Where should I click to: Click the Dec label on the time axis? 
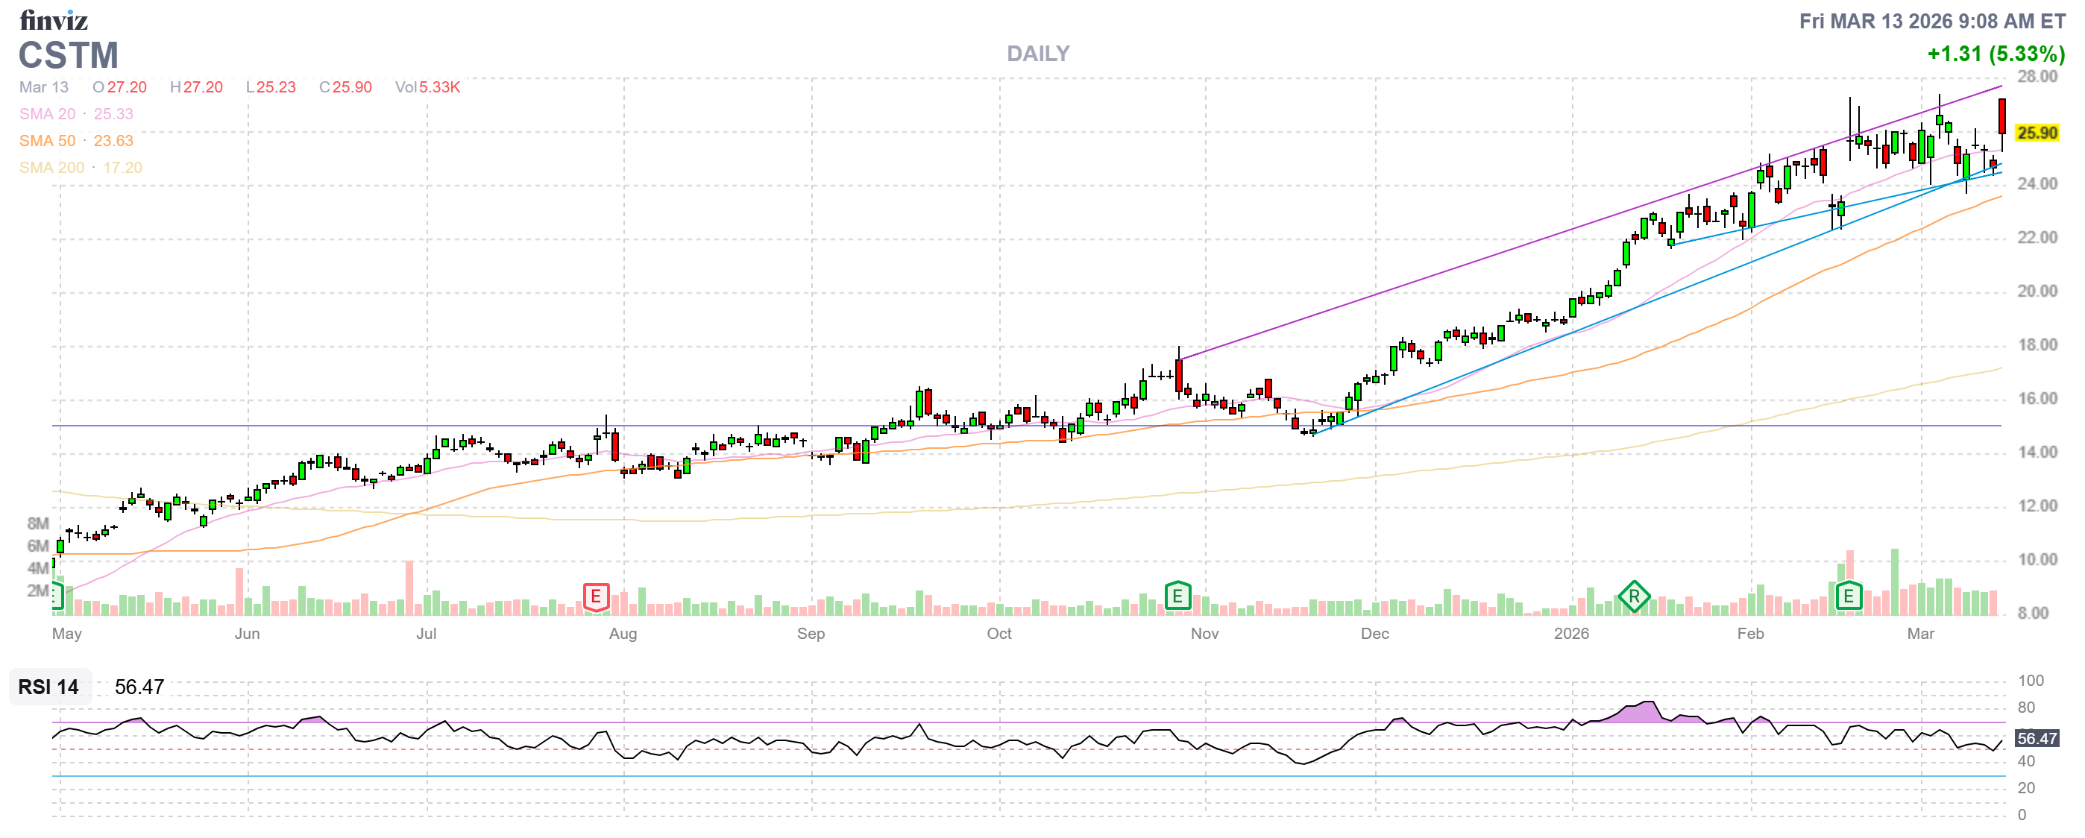tap(1374, 634)
